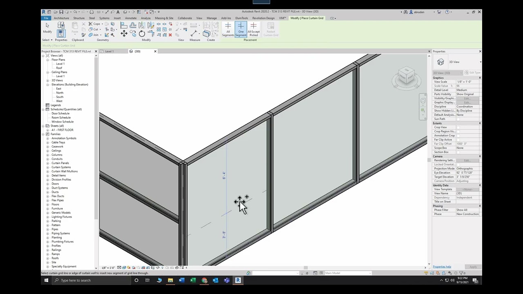
Task: Click the Create Similar tool icon
Action: pos(207,33)
